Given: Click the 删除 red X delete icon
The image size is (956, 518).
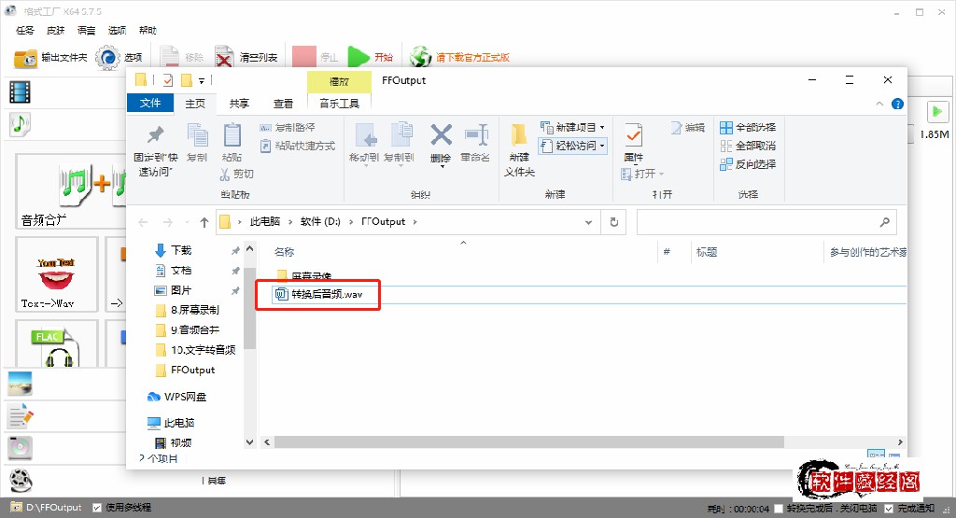Looking at the screenshot, I should point(441,134).
